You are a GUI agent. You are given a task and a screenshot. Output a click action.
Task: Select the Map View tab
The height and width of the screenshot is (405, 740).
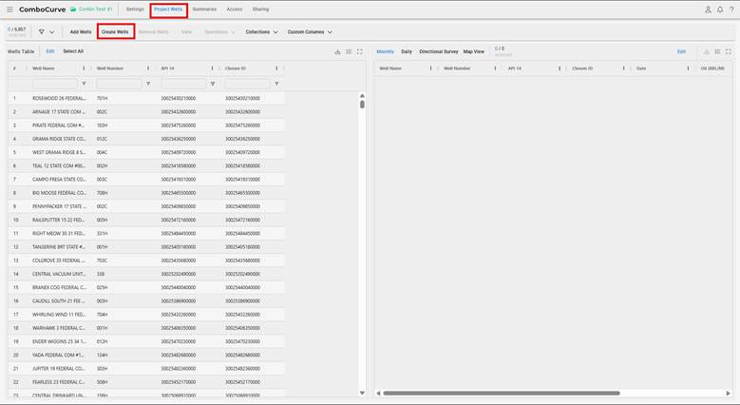coord(473,51)
